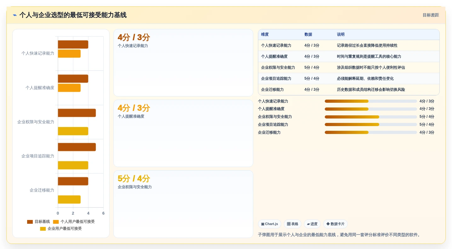The image size is (452, 249).
Task: Select the 表格 tag chip
Action: pos(293,224)
